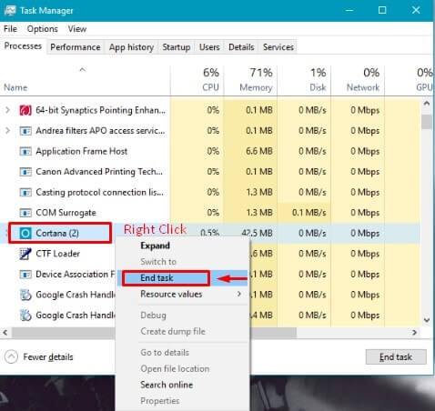This screenshot has width=435, height=411.
Task: Open the View menu
Action: [x=77, y=29]
